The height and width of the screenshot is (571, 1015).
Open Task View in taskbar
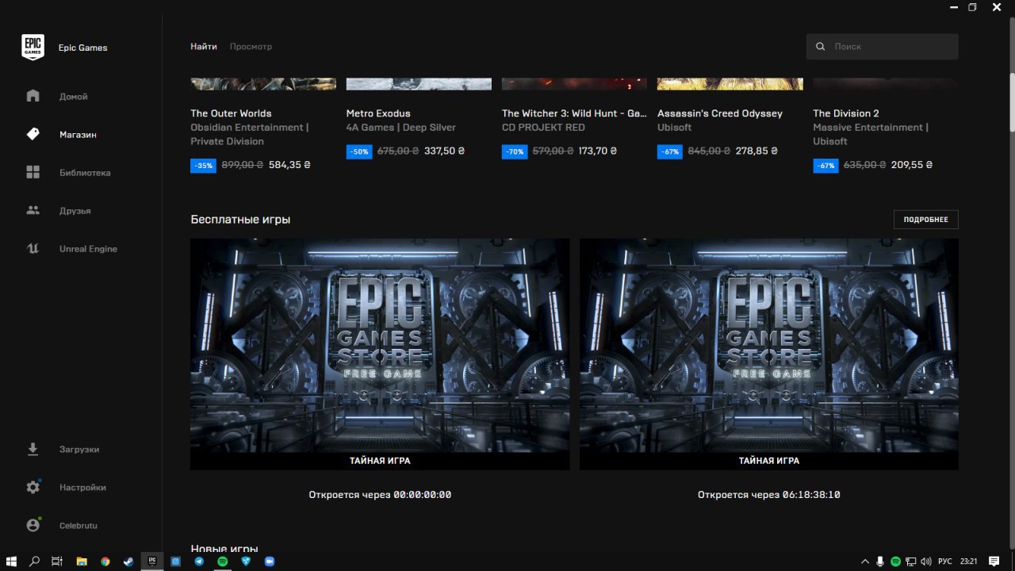[x=57, y=561]
